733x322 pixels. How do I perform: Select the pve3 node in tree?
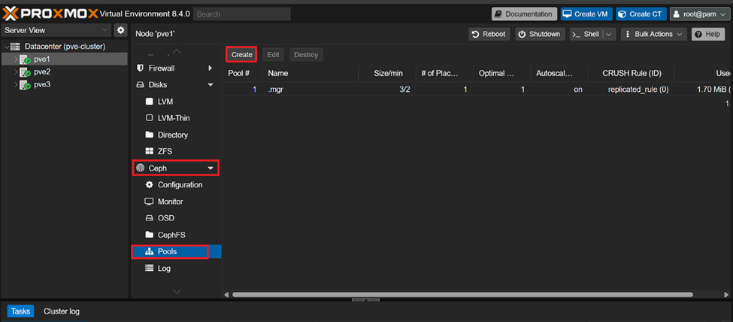point(41,85)
